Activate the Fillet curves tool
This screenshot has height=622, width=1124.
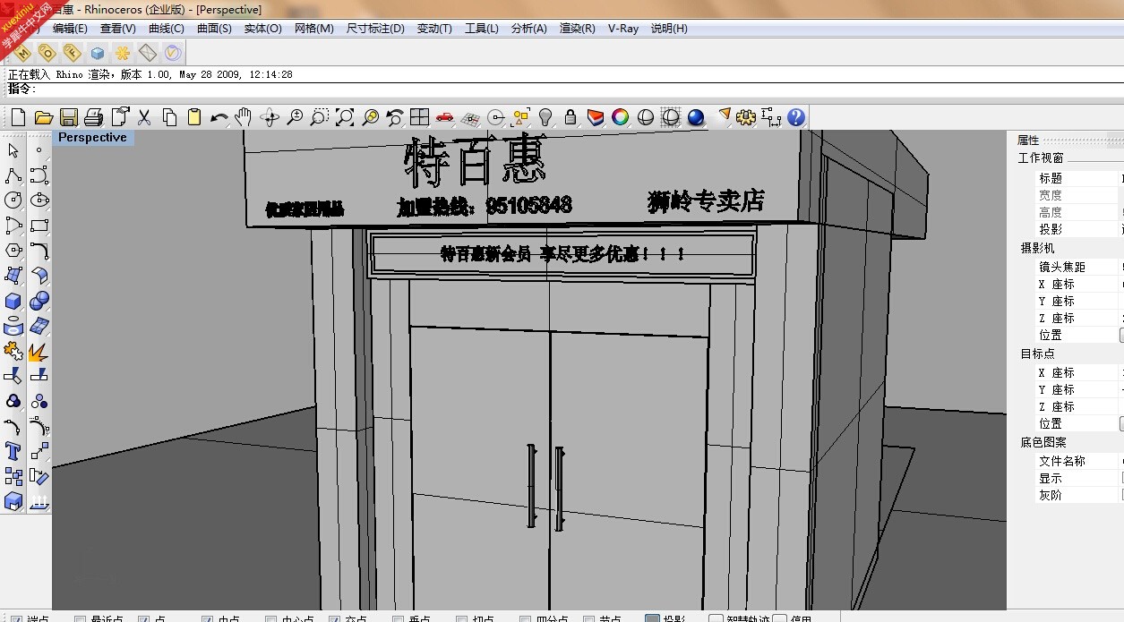(39, 251)
